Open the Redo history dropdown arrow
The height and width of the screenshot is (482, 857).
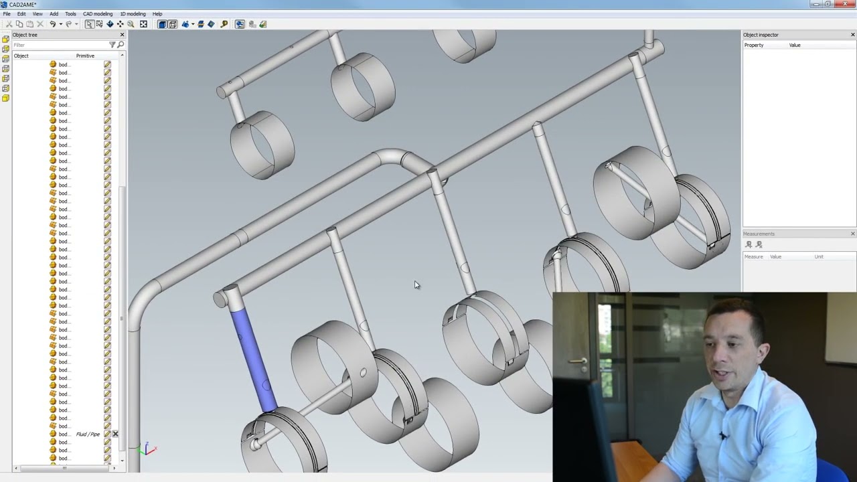point(76,24)
